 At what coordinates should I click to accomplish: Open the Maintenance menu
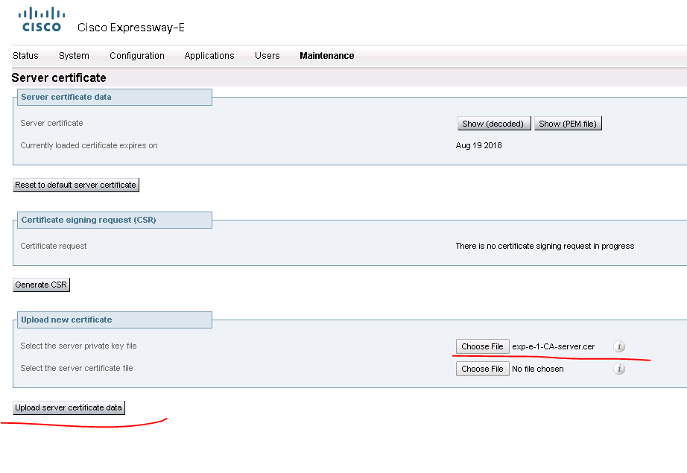click(x=327, y=56)
